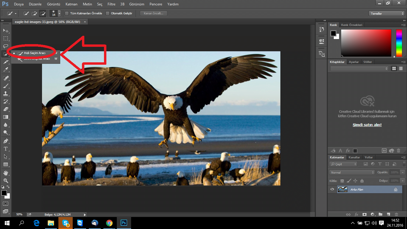Image resolution: width=407 pixels, height=229 pixels.
Task: Select the Zoom tool in toolbar
Action: point(6,180)
